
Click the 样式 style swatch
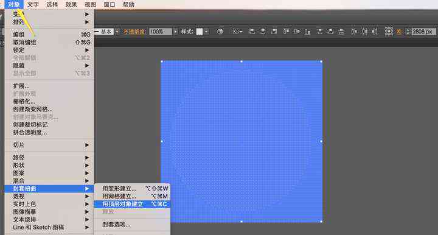(200, 32)
